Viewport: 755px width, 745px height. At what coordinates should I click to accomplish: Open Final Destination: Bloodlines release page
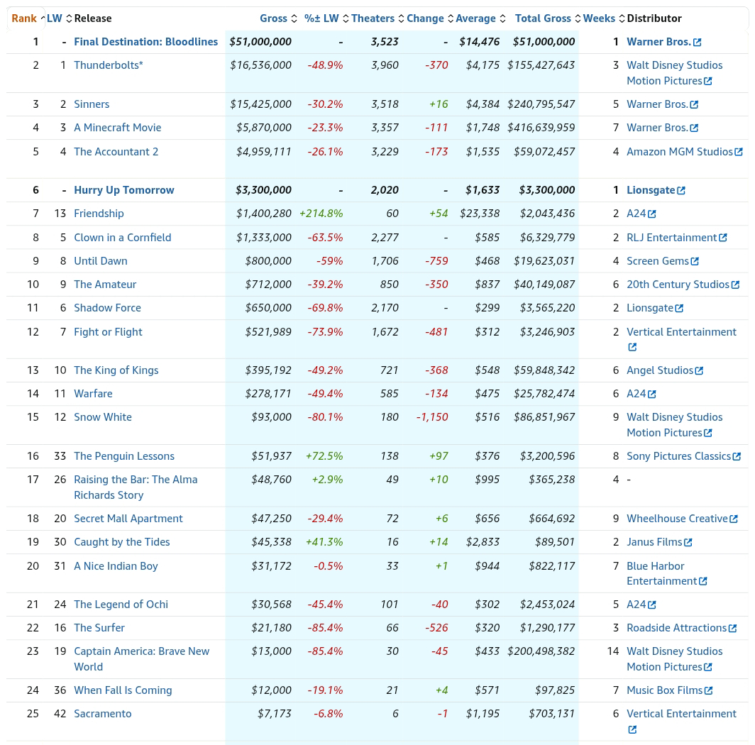tap(146, 42)
